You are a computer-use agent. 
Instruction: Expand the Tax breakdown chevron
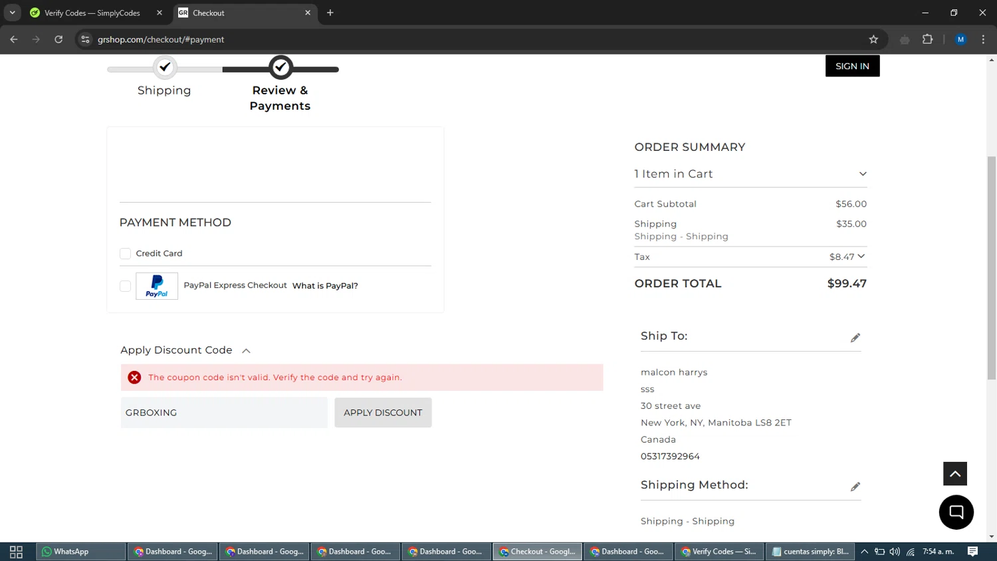coord(861,256)
